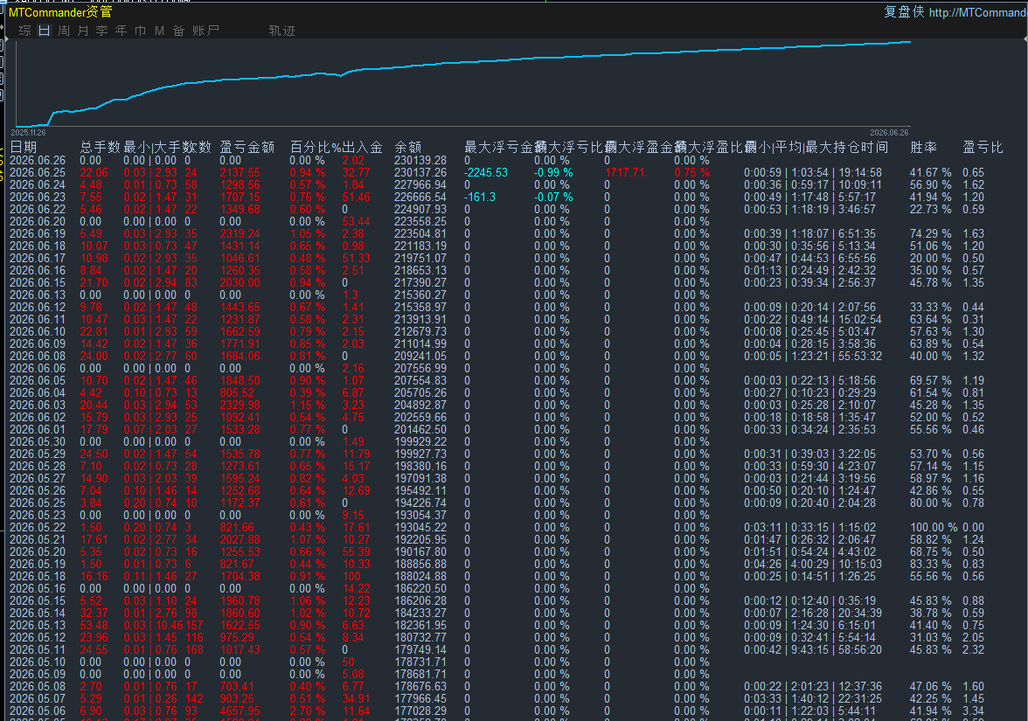Click balance 215358.97 on 2026.06.12

(420, 308)
